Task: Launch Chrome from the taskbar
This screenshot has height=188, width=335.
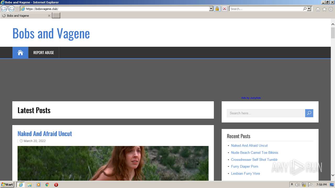Action: 47,185
